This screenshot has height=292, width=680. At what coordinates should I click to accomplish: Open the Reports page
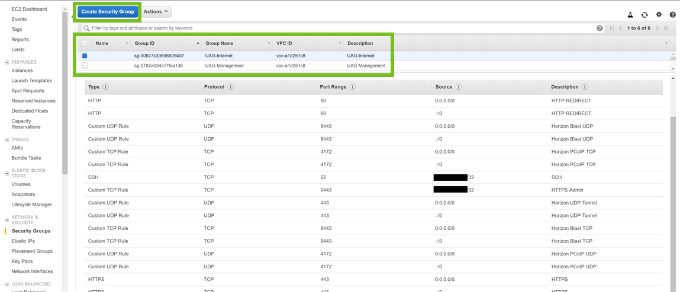[20, 40]
